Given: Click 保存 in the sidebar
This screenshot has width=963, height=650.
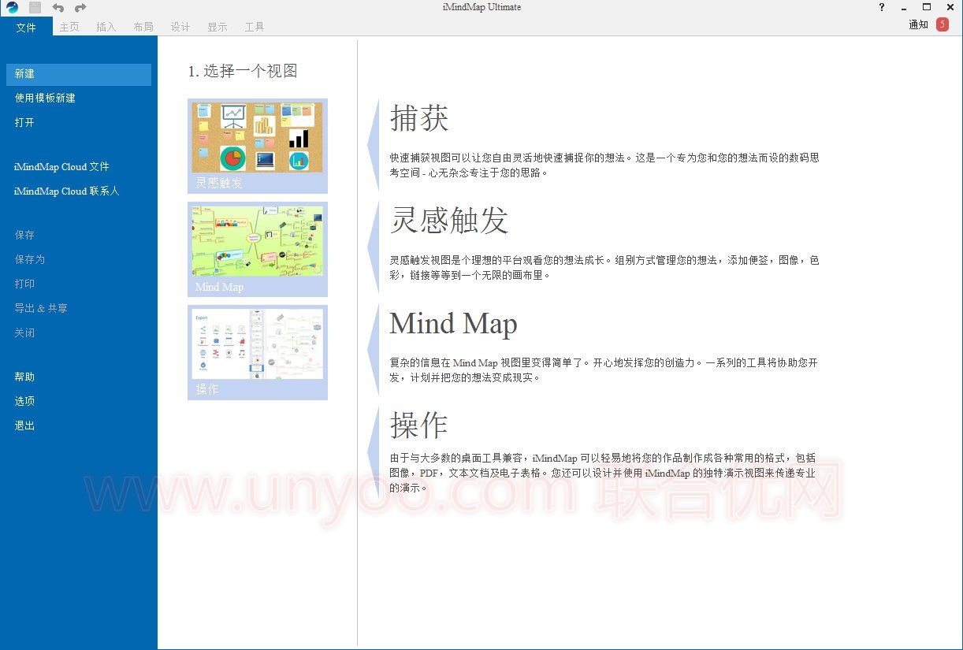Looking at the screenshot, I should [24, 236].
